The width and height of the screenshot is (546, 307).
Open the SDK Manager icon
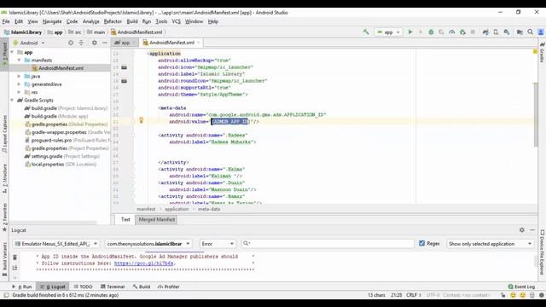[507, 32]
